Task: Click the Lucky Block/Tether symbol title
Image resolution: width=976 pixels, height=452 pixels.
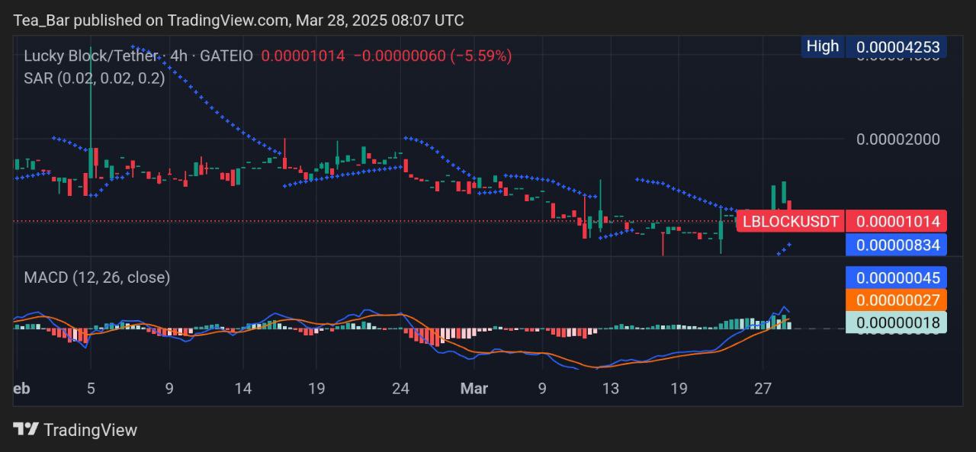Action: tap(91, 56)
